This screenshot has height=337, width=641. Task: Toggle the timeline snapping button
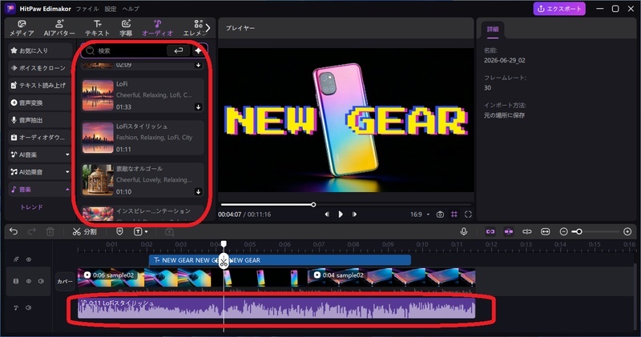pyautogui.click(x=509, y=231)
